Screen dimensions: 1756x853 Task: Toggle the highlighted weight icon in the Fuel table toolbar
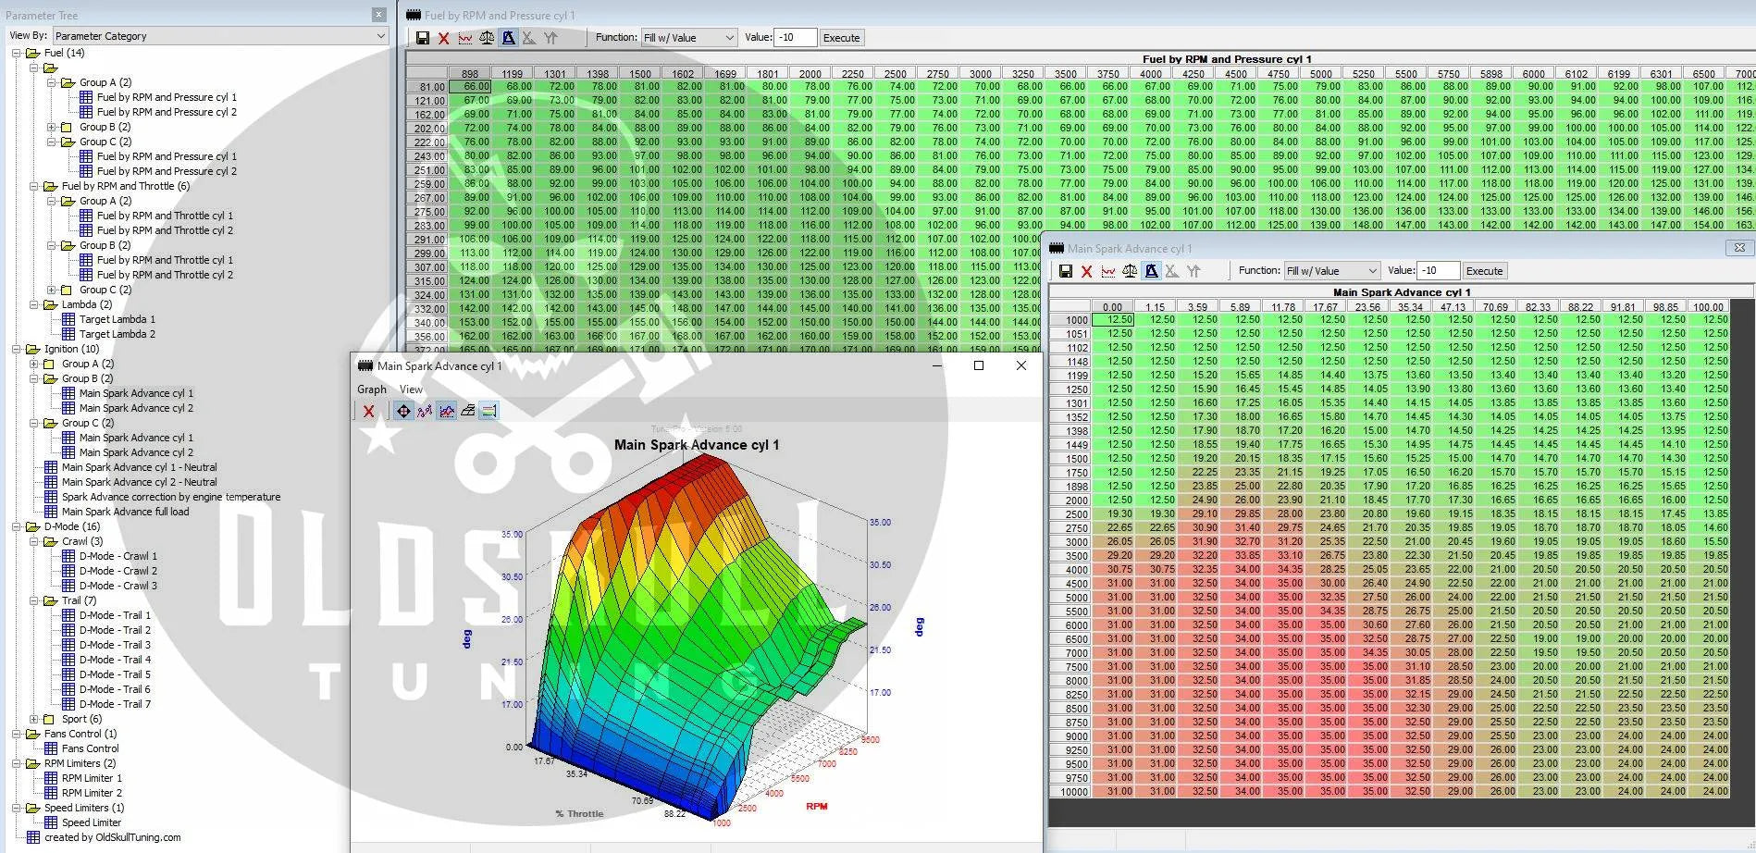[508, 38]
